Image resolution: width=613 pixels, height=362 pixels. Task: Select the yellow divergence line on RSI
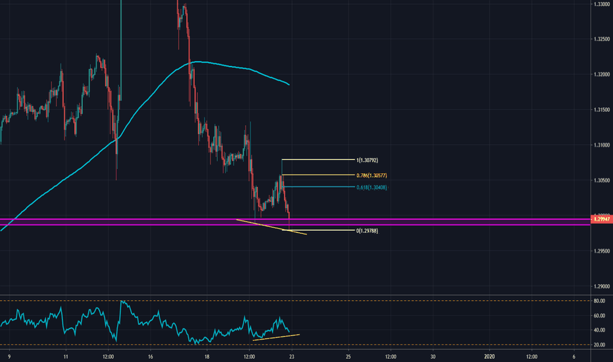click(x=276, y=337)
